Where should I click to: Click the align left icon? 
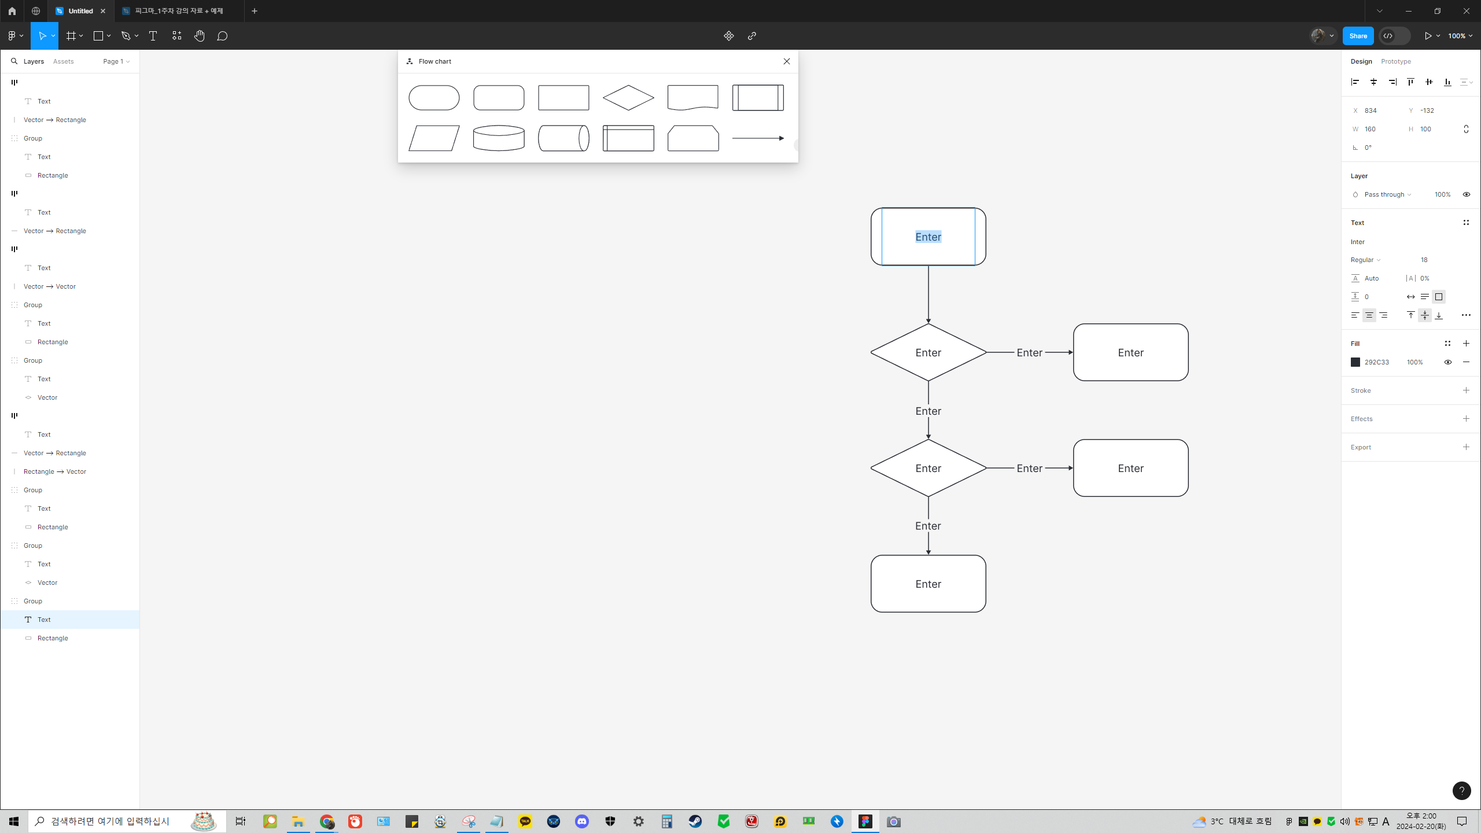coord(1355,82)
